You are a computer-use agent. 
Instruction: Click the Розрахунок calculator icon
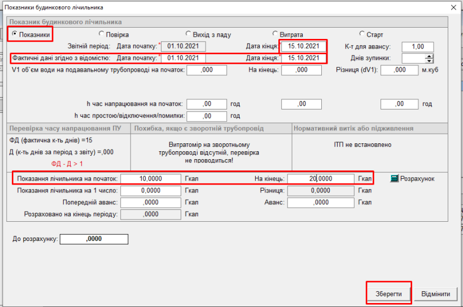(x=394, y=179)
